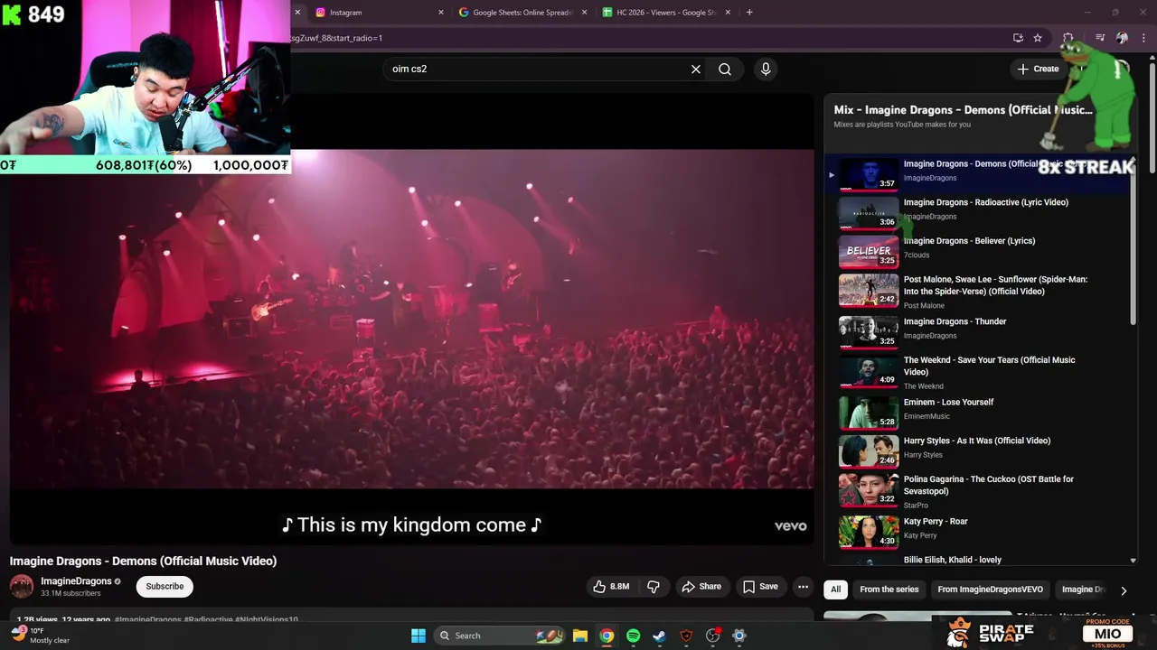Viewport: 1157px width, 650px height.
Task: Open the Roar video thumbnail
Action: (869, 531)
